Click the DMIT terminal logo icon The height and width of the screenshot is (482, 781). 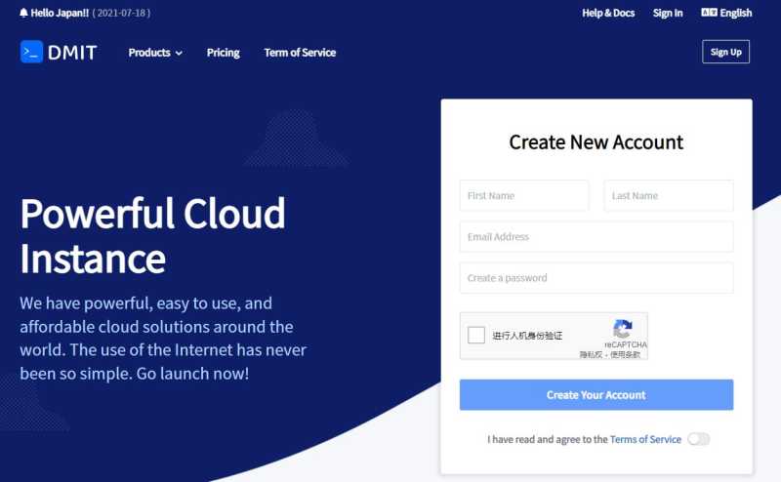31,52
